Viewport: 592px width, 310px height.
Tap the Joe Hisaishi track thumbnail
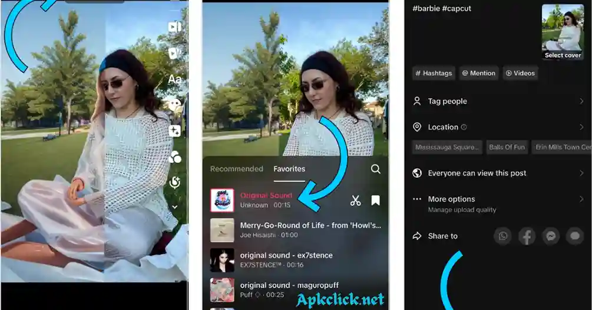(x=222, y=230)
